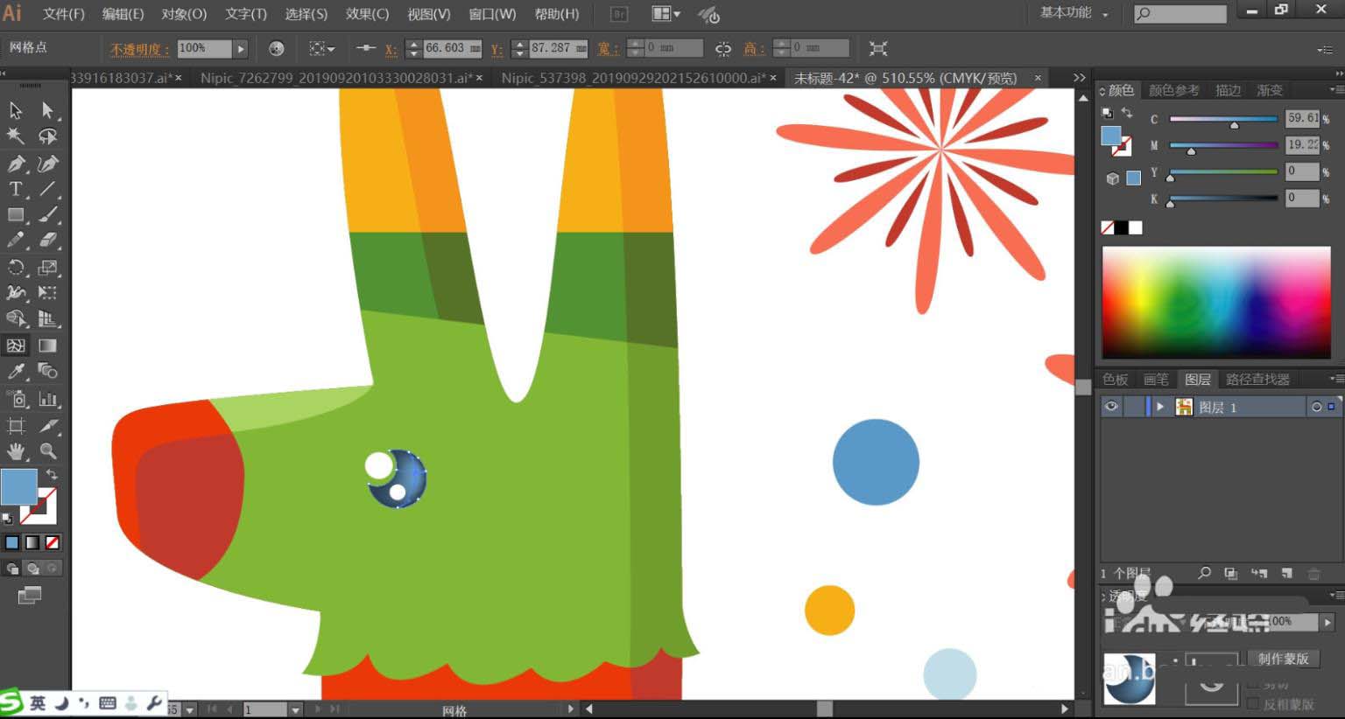
Task: Pick the Magic Wand tool
Action: [16, 136]
